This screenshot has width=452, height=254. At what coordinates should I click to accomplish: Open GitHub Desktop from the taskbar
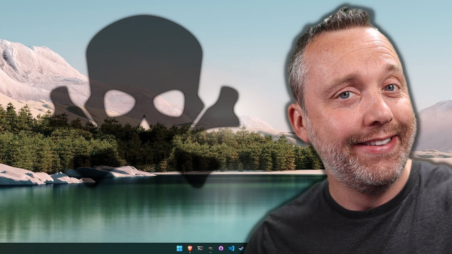pos(221,248)
